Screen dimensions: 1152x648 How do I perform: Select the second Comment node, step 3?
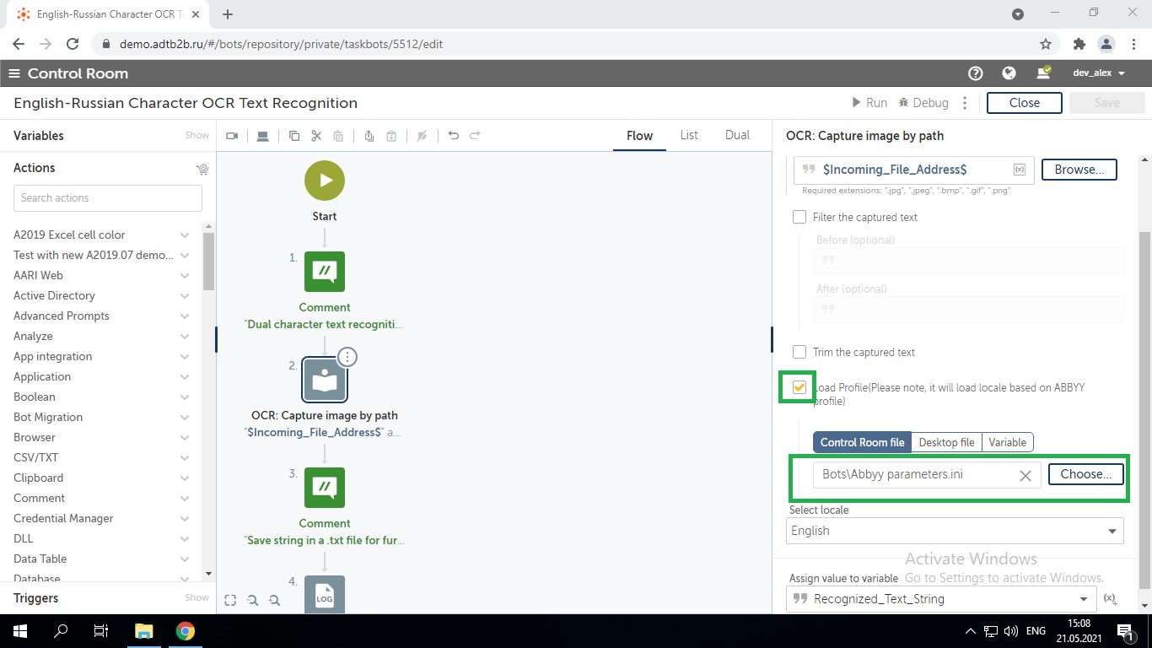pyautogui.click(x=325, y=488)
